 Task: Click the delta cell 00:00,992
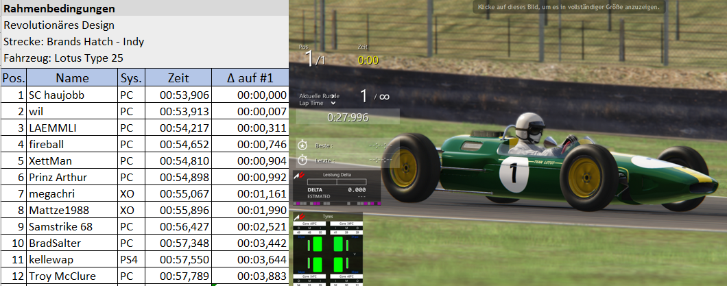coord(250,178)
